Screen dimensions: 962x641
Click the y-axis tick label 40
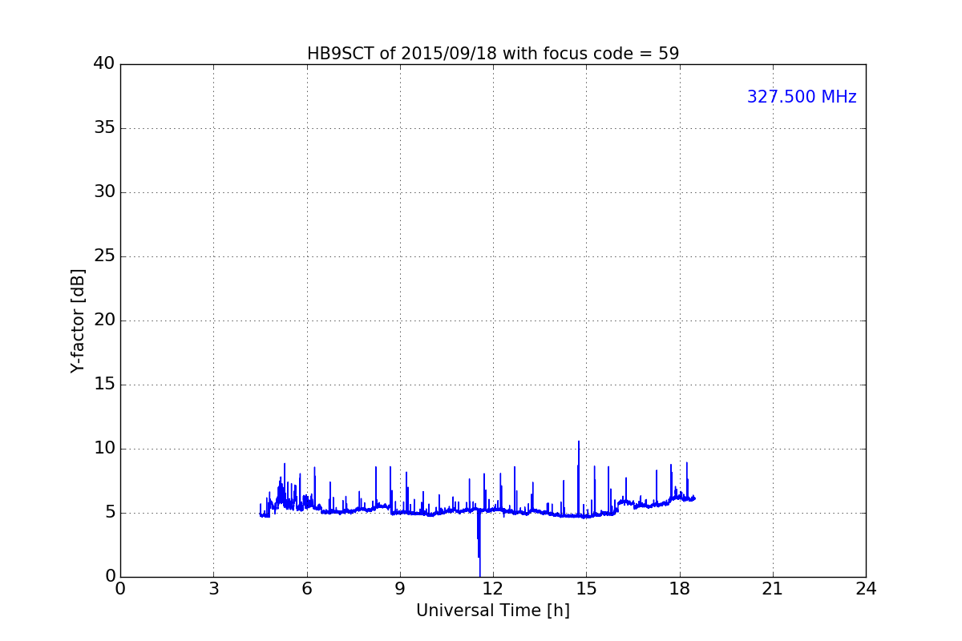pos(104,63)
